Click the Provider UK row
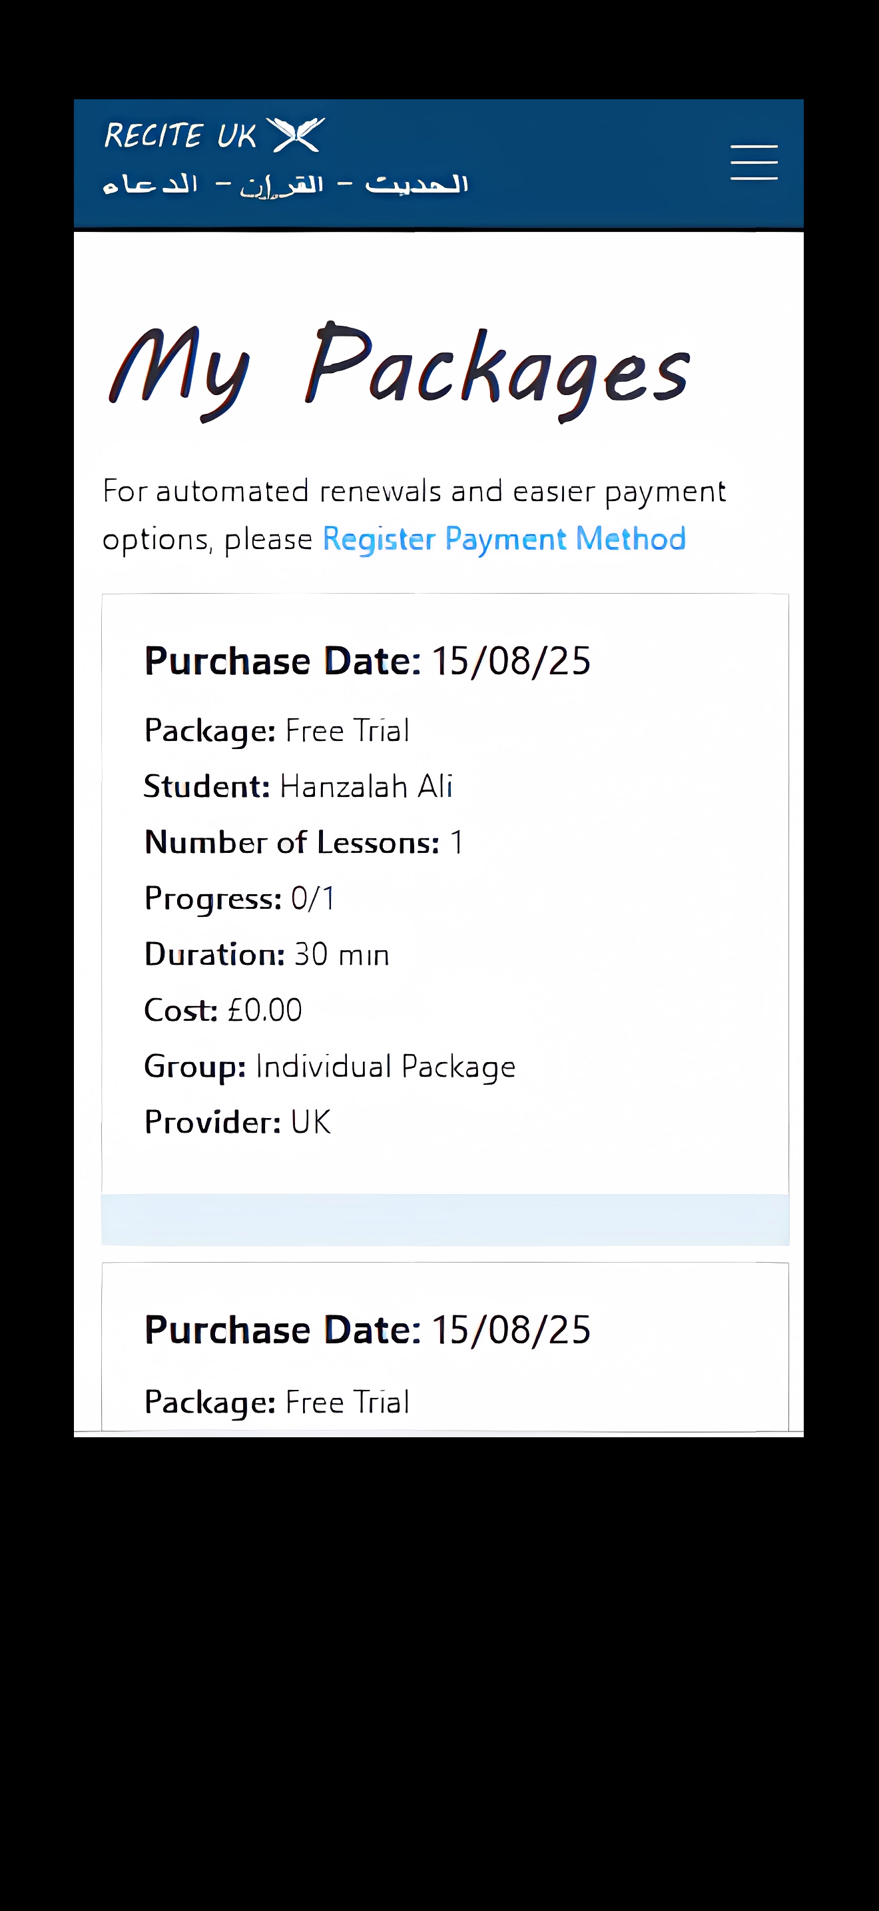The width and height of the screenshot is (879, 1911). point(237,1123)
